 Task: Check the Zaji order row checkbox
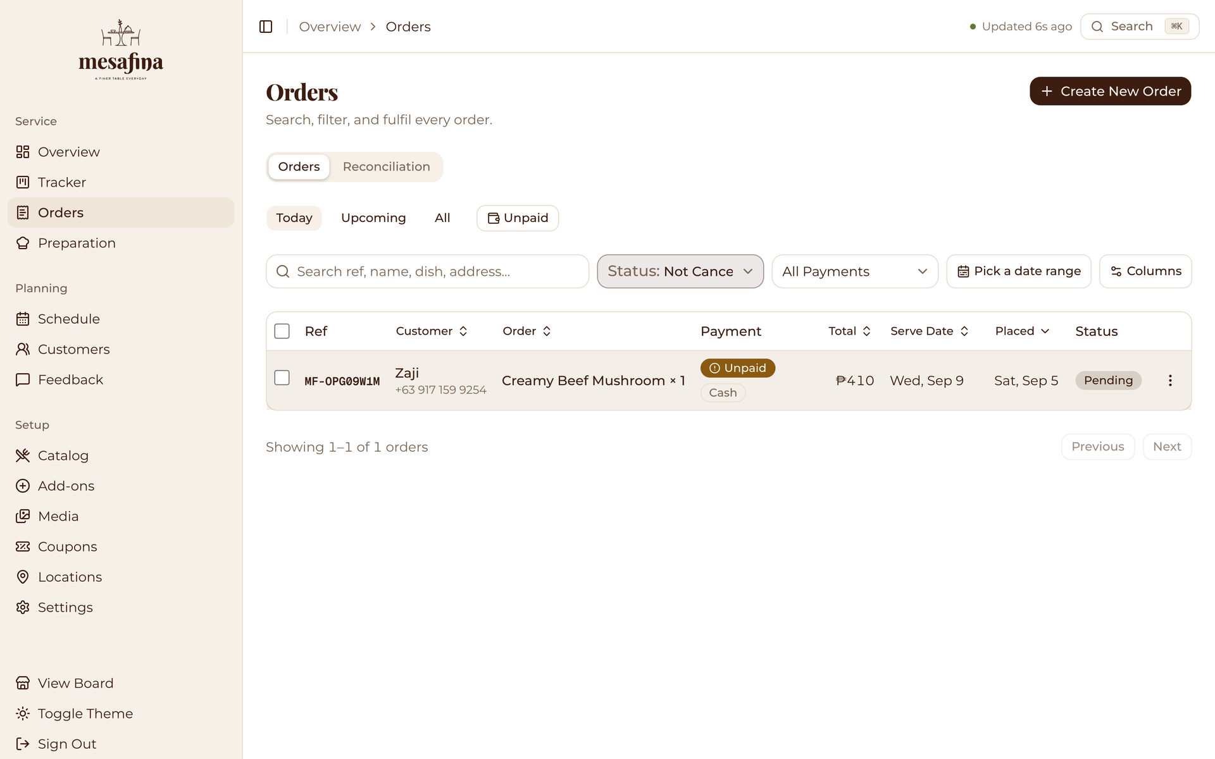282,378
